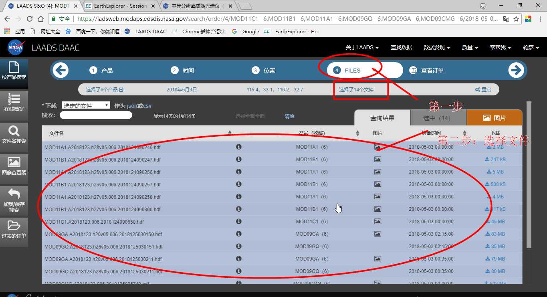The width and height of the screenshot is (547, 297).
Task: Go back in browser history
Action: [7, 19]
